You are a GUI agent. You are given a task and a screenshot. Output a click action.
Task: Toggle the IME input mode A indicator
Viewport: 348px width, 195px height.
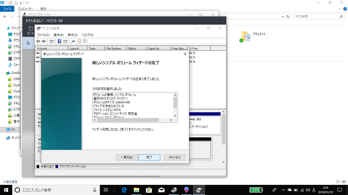[314, 190]
